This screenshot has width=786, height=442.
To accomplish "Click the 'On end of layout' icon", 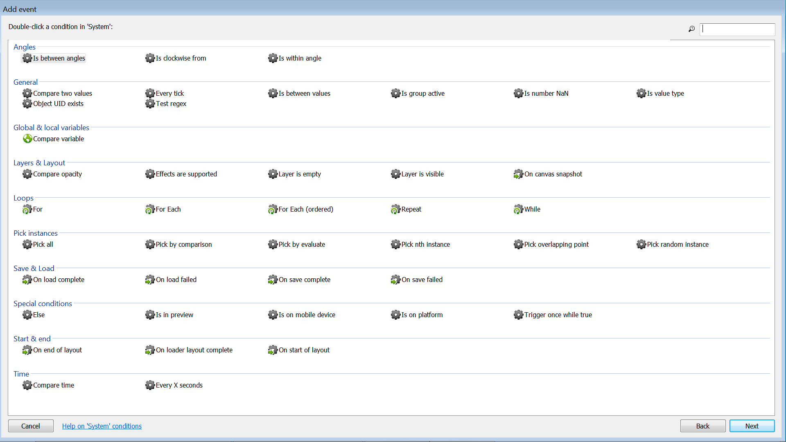I will point(27,350).
